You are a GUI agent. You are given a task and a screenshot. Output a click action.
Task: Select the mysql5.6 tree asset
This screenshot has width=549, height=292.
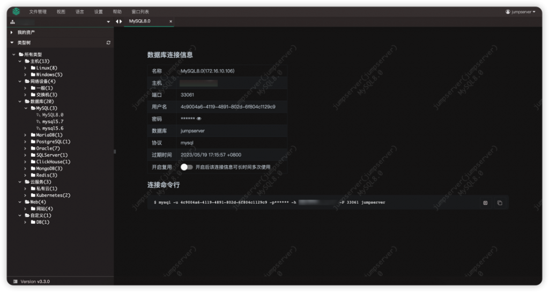[53, 128]
